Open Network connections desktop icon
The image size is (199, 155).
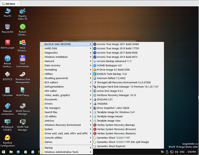pyautogui.click(x=7, y=109)
